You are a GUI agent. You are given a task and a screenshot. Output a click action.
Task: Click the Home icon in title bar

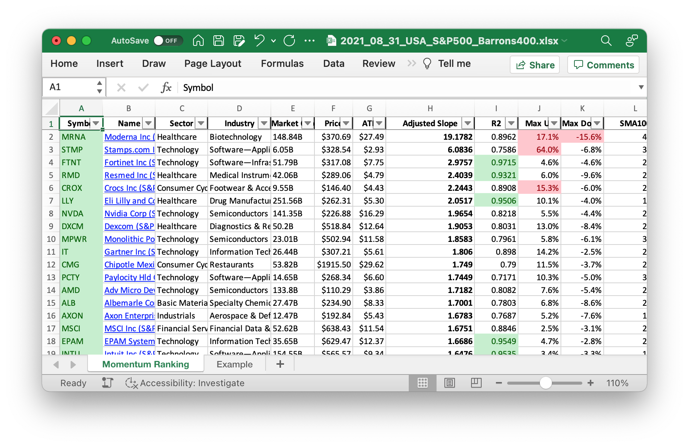[x=198, y=41]
